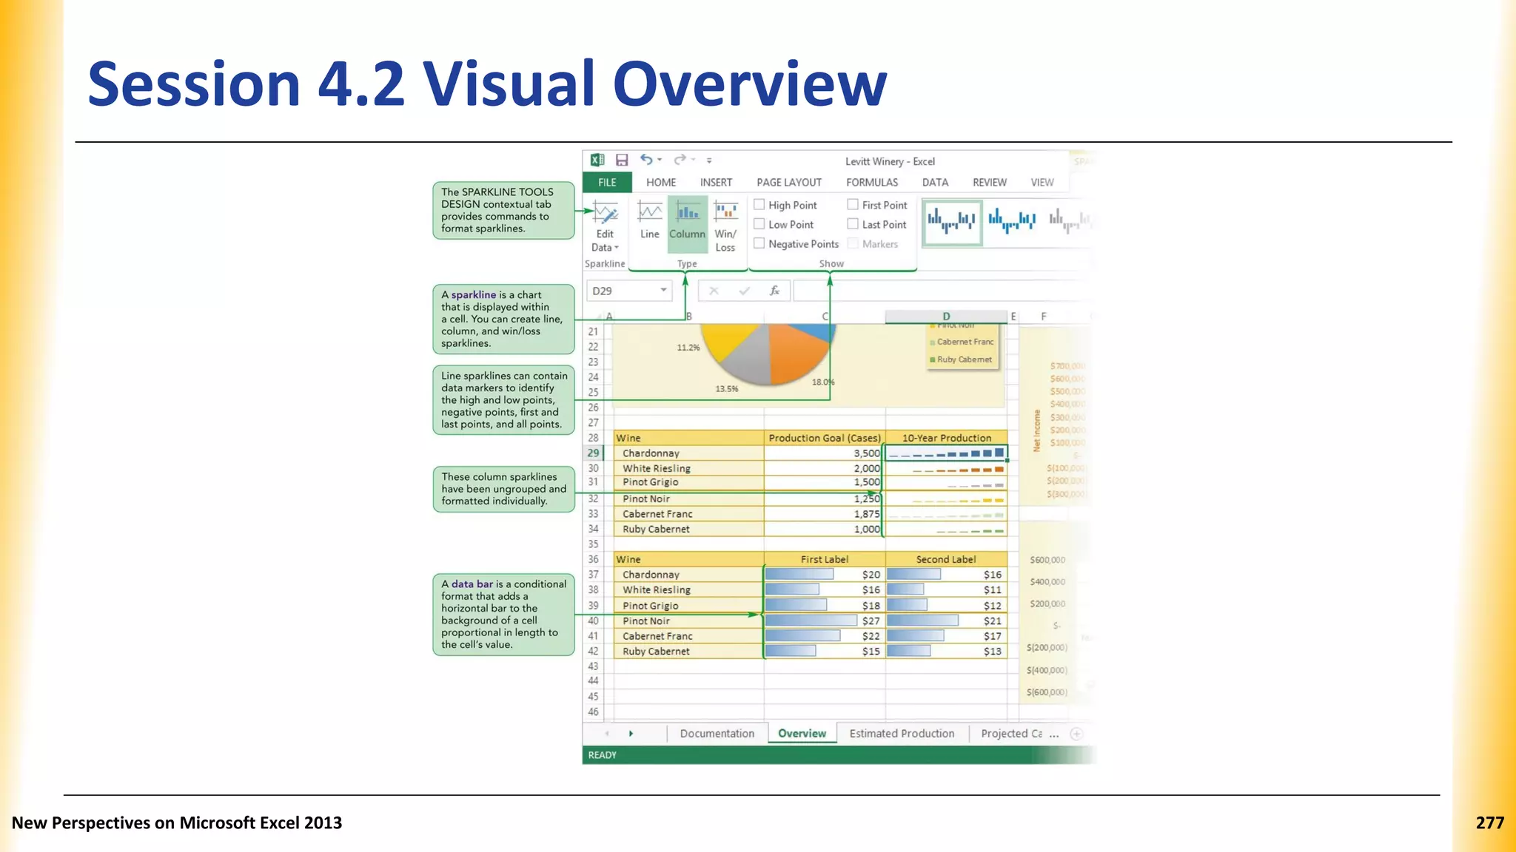Click the Ruby Cabernet legend entry

pyautogui.click(x=961, y=359)
